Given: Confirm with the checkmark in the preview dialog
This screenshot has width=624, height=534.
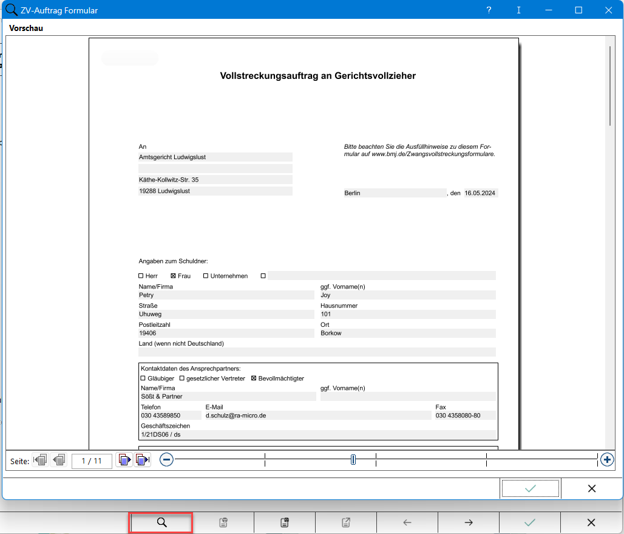Looking at the screenshot, I should (531, 488).
